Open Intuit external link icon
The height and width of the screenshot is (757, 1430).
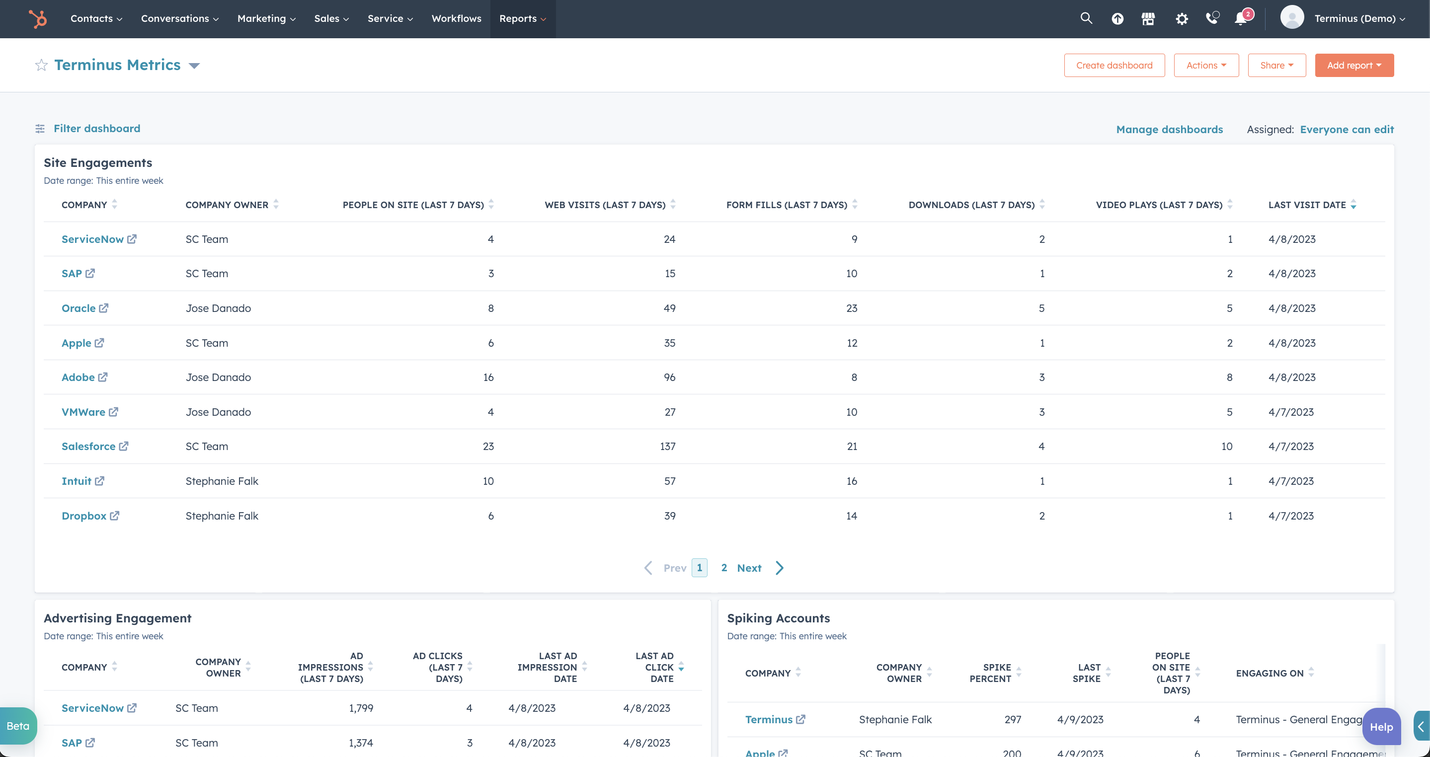click(99, 481)
